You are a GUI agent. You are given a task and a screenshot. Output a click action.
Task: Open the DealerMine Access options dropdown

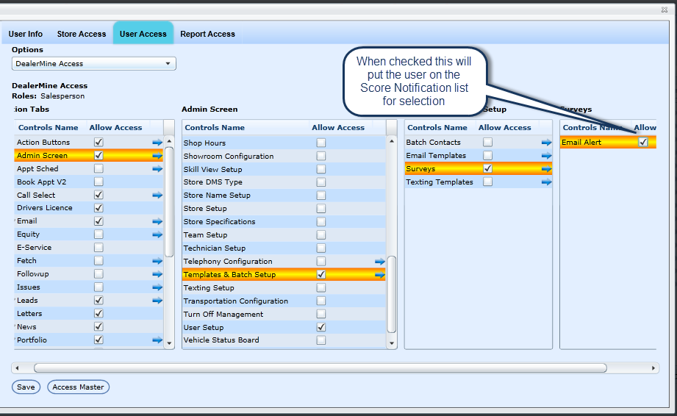[x=94, y=64]
